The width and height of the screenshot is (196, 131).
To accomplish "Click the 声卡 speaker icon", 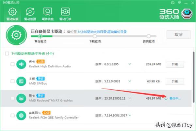I will pos(21,64).
